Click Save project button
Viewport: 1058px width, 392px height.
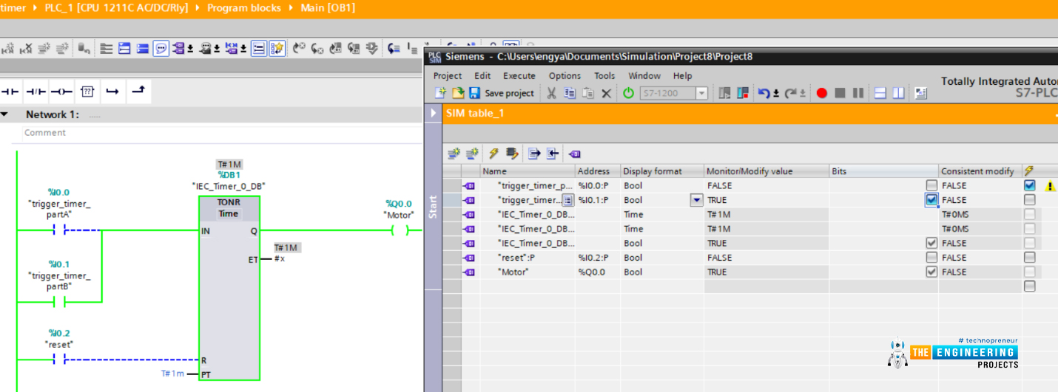[501, 93]
